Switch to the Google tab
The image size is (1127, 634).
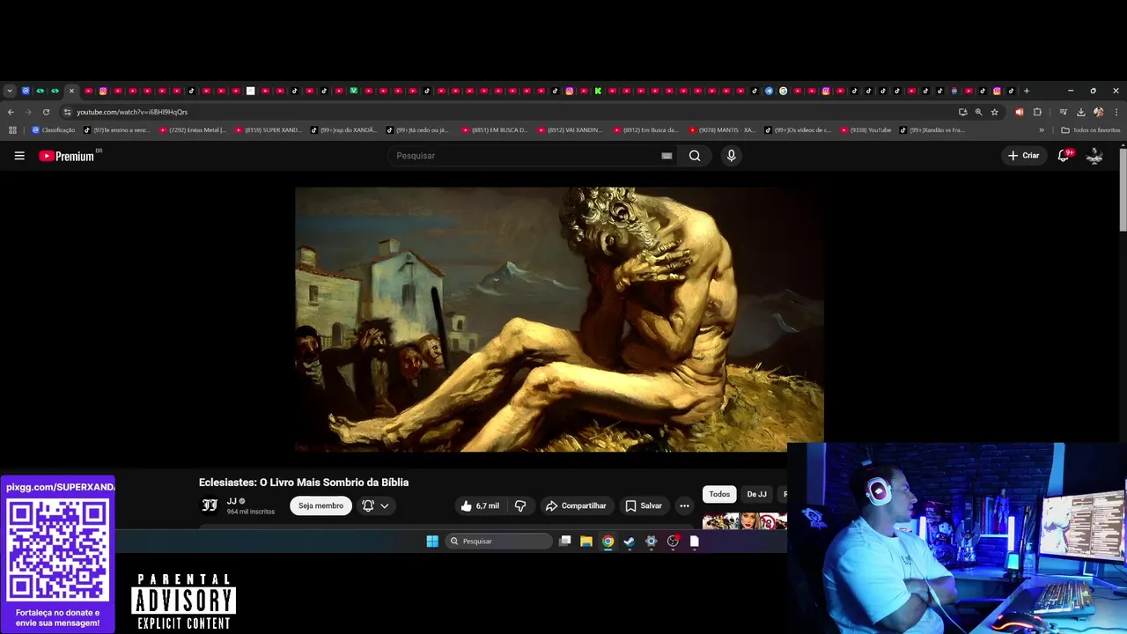click(x=783, y=91)
